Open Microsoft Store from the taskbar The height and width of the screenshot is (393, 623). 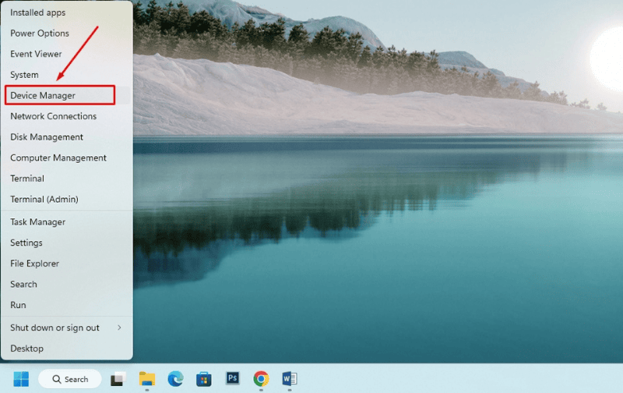pos(204,379)
